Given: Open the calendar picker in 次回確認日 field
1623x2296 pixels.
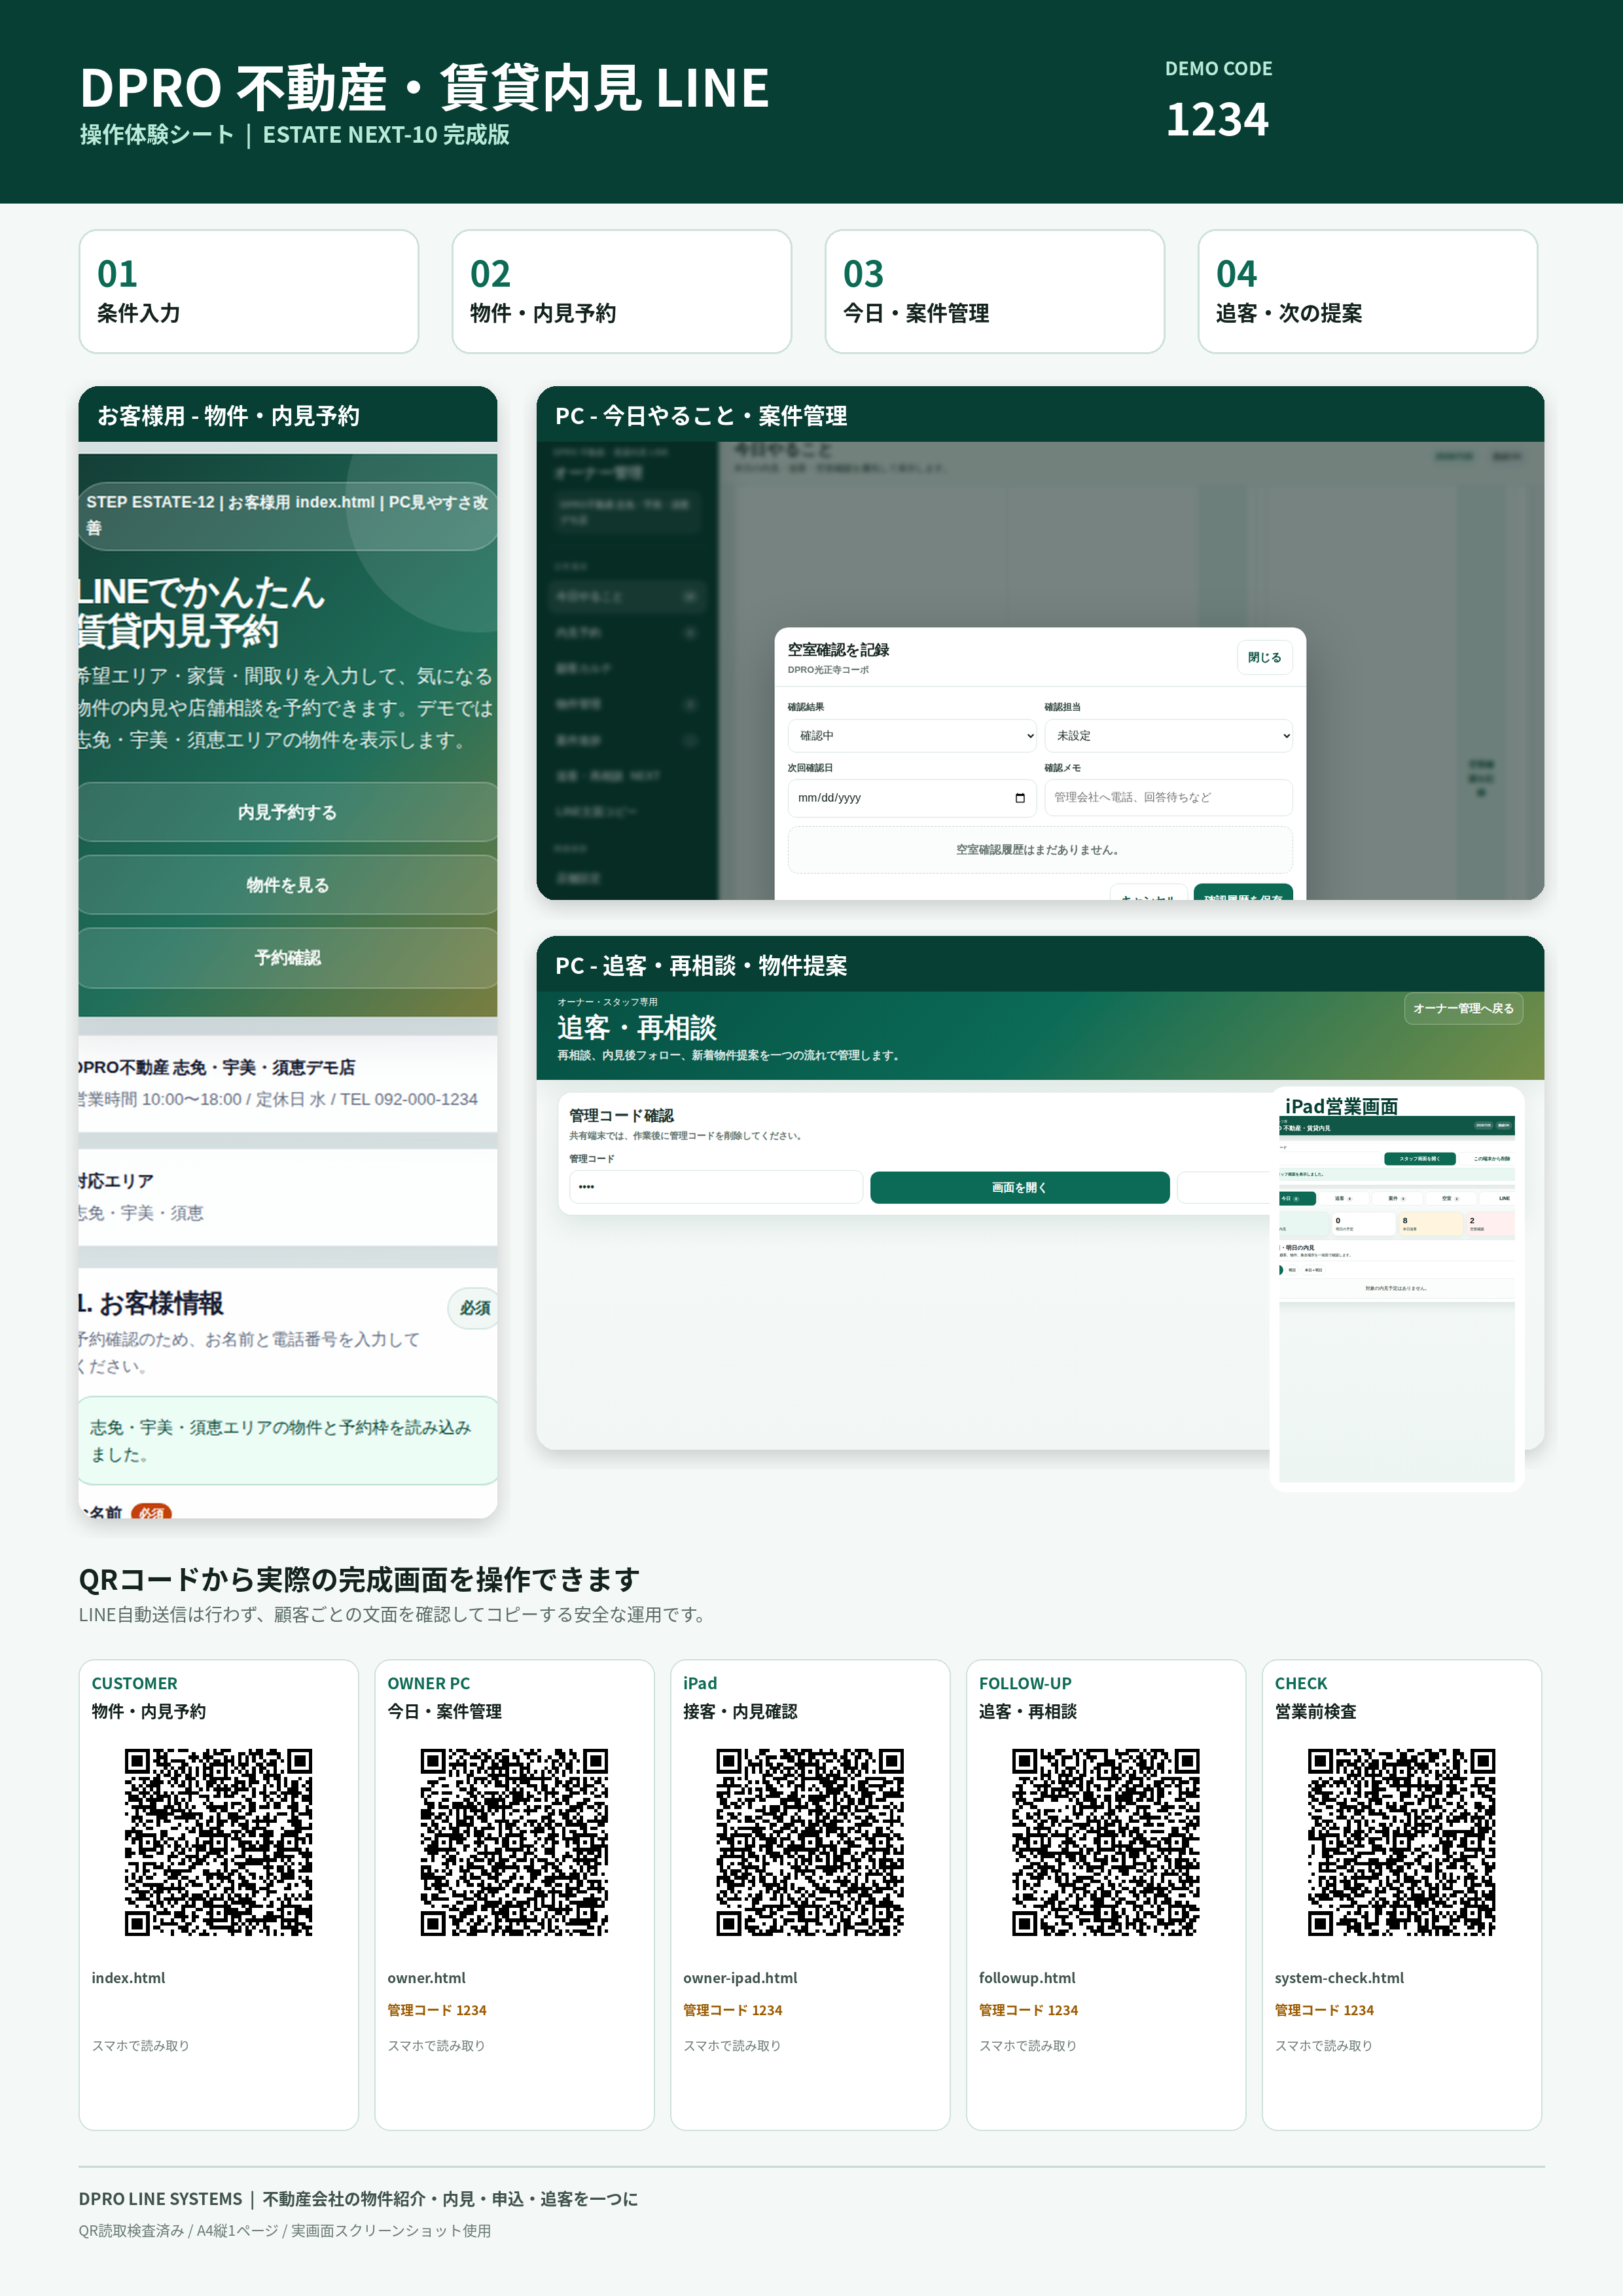Looking at the screenshot, I should pos(1019,798).
